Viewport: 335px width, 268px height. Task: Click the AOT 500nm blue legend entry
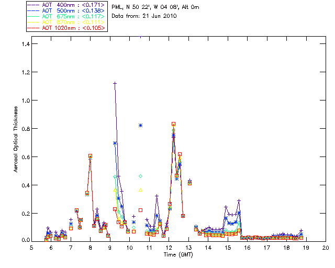[66, 10]
